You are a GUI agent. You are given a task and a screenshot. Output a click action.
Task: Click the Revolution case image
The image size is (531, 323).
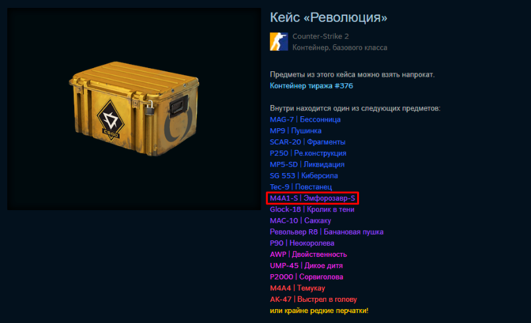[x=134, y=108]
